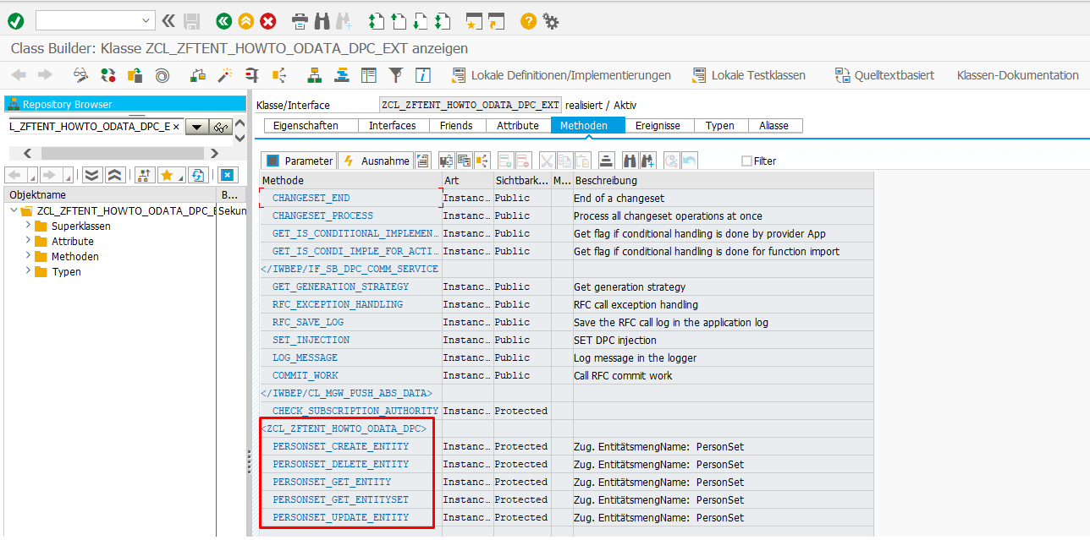Image resolution: width=1090 pixels, height=540 pixels.
Task: Open the object name history dropdown arrow
Action: tap(196, 127)
